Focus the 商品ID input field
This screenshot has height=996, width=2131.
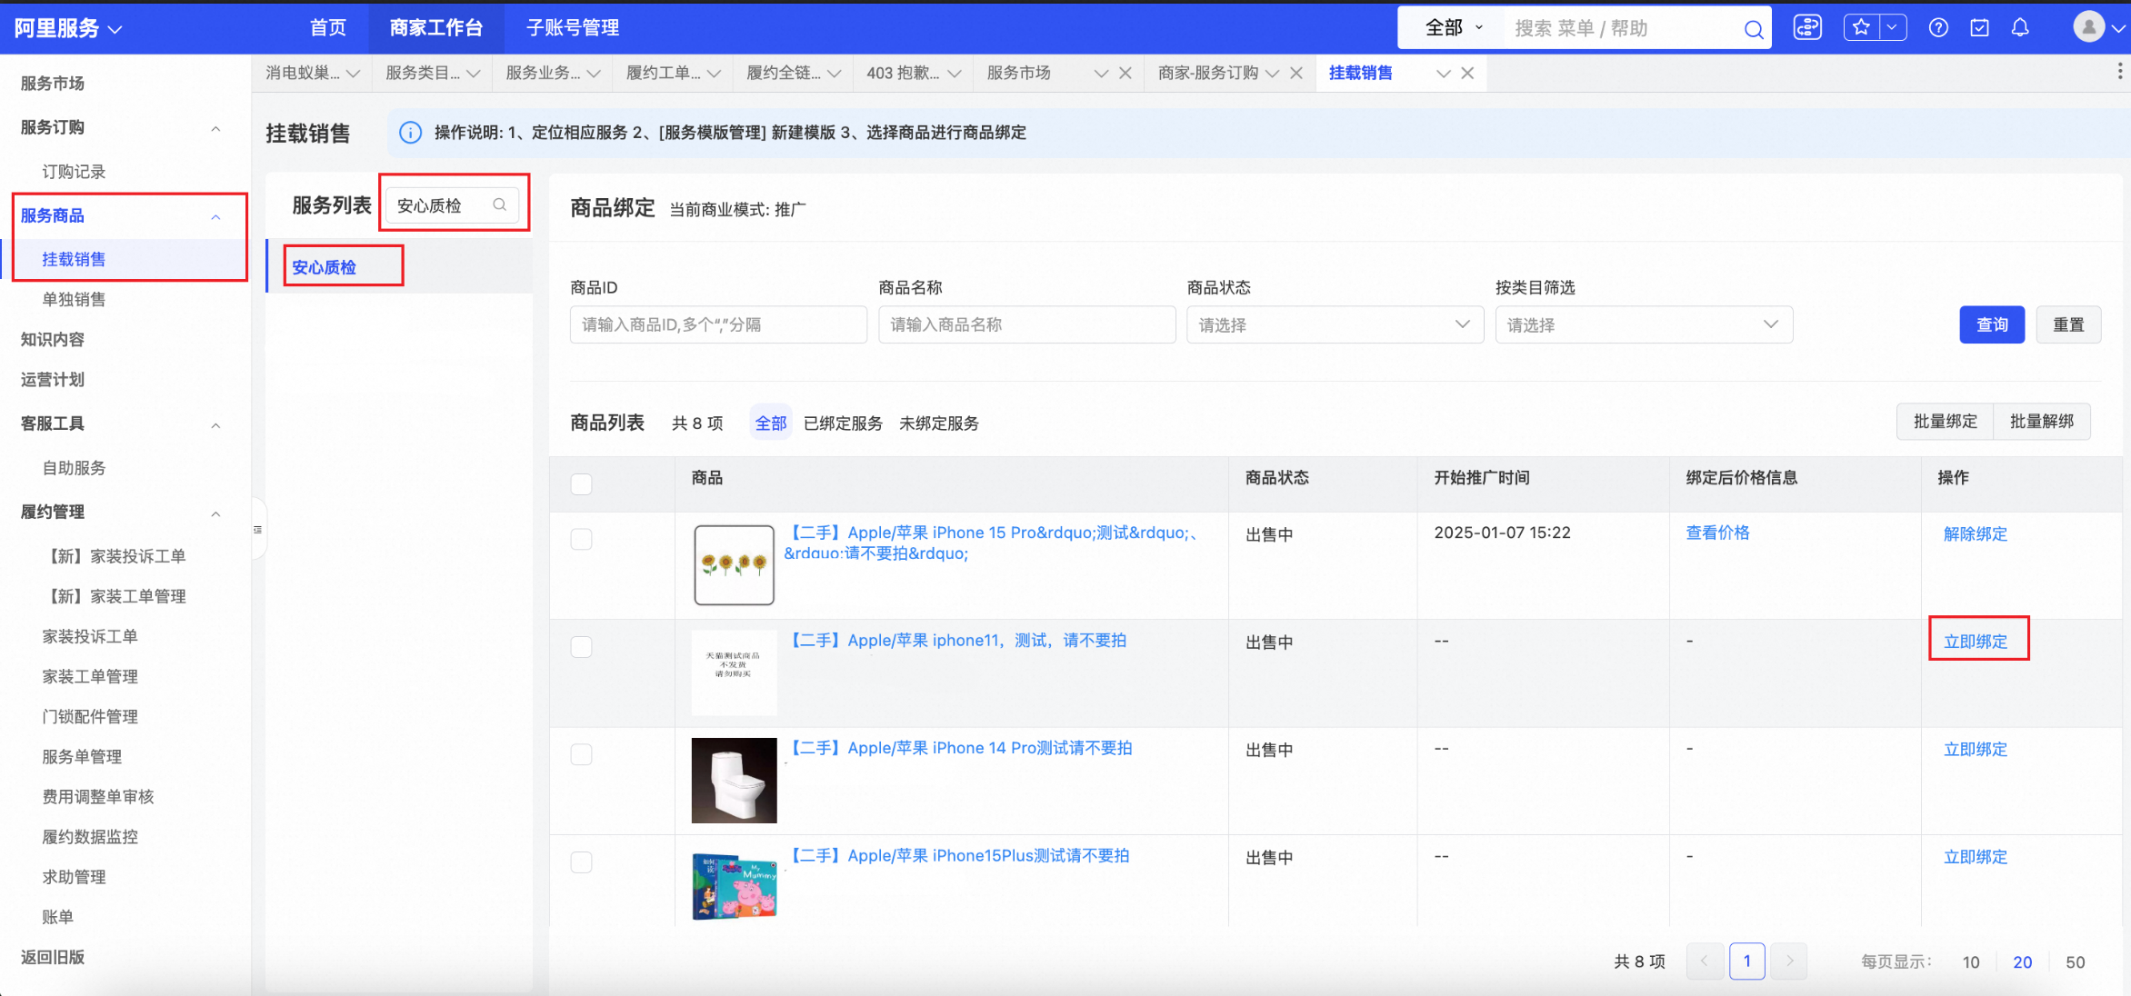coord(718,324)
